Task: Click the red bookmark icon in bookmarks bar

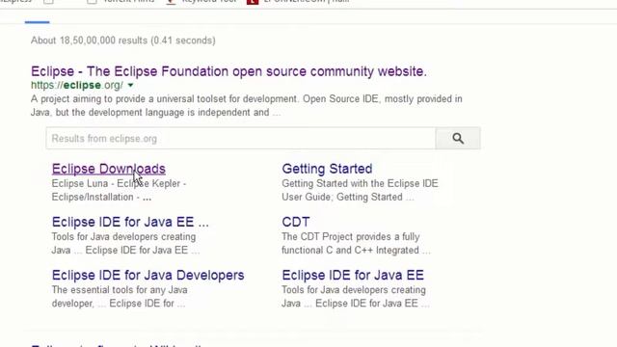Action: 253,2
